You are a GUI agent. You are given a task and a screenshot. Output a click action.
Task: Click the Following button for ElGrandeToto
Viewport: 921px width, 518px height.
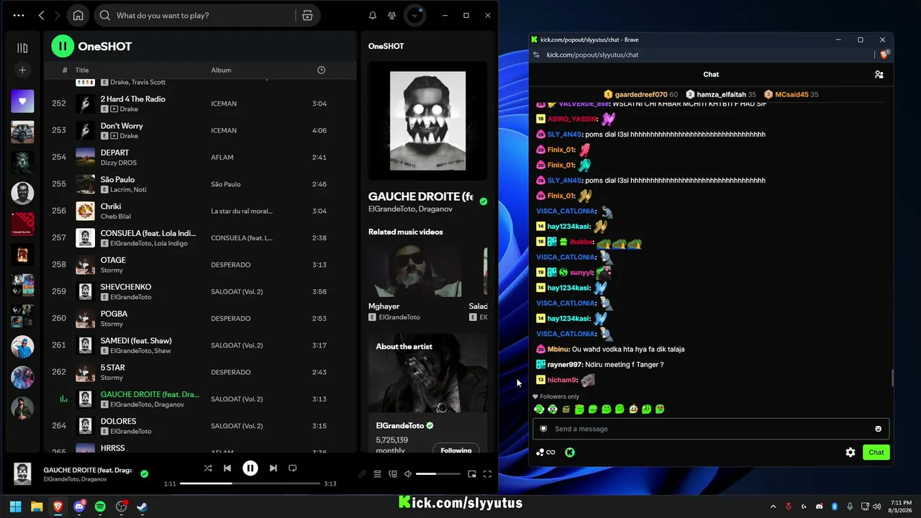point(456,450)
